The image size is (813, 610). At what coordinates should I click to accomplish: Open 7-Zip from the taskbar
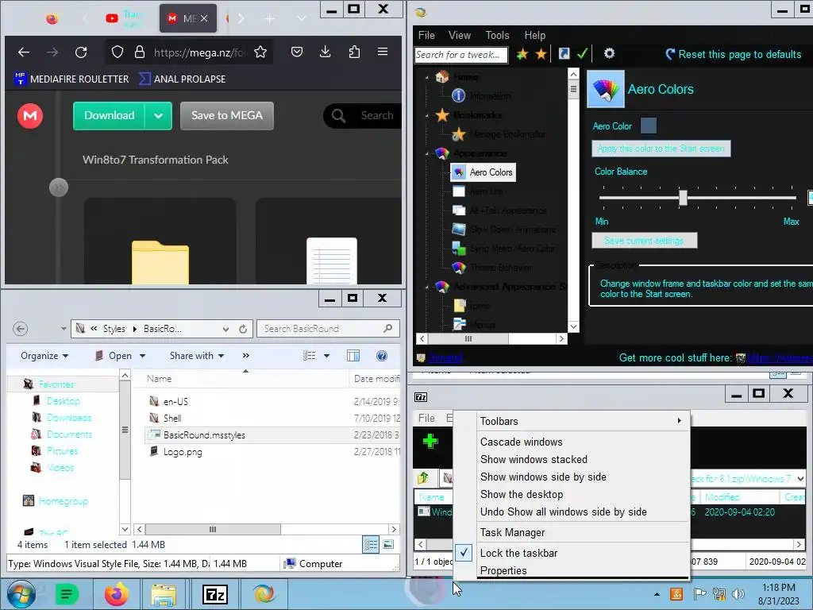tap(214, 594)
